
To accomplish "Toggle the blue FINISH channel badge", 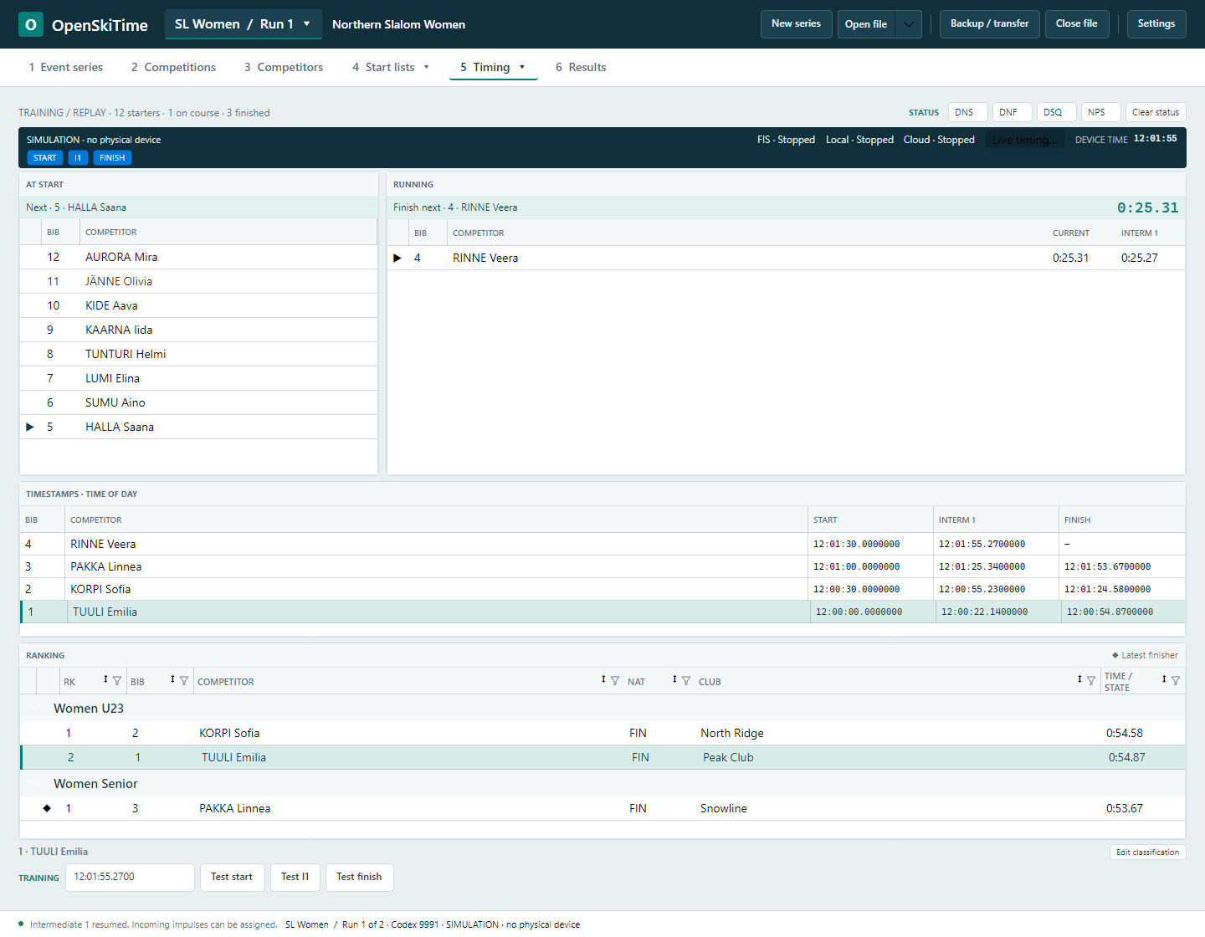I will (x=112, y=158).
